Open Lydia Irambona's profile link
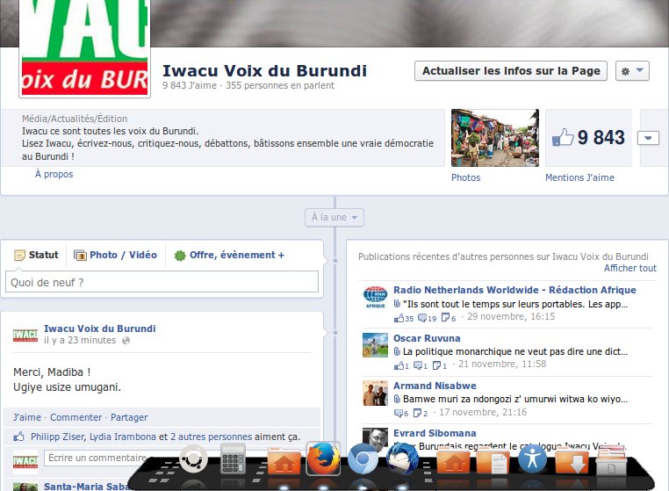This screenshot has height=491, width=669. point(122,437)
